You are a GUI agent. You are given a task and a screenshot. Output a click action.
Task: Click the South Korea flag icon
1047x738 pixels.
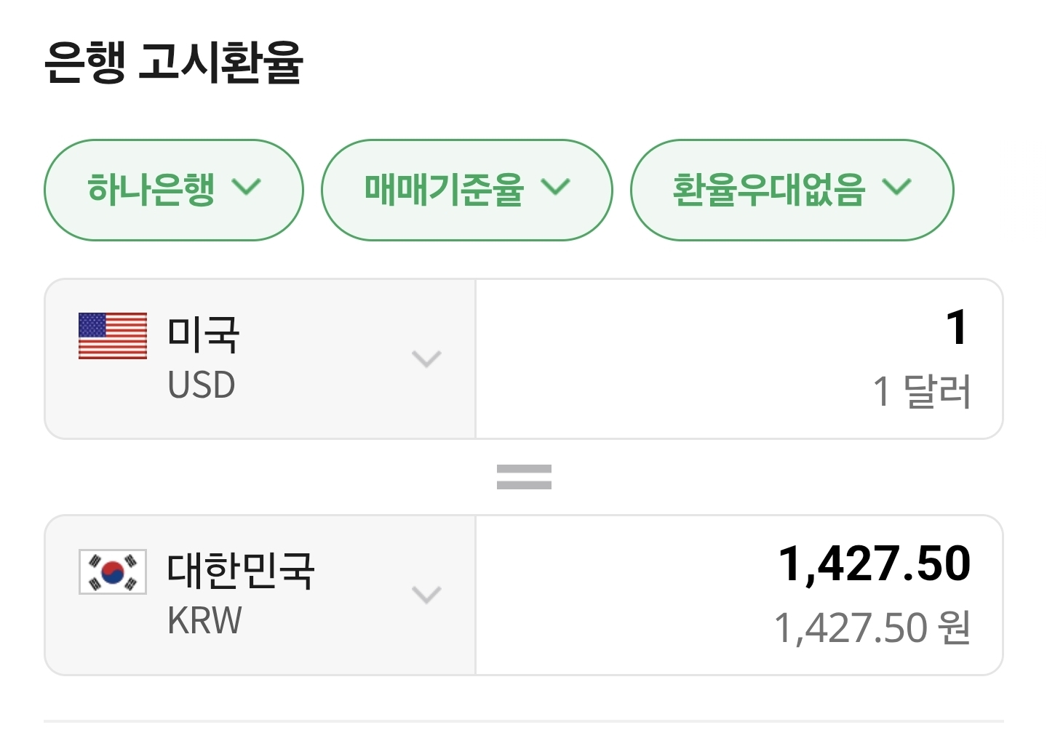[113, 571]
